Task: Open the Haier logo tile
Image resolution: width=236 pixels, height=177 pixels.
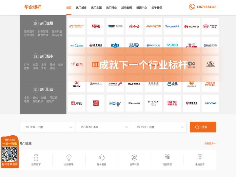Action: 115,103
